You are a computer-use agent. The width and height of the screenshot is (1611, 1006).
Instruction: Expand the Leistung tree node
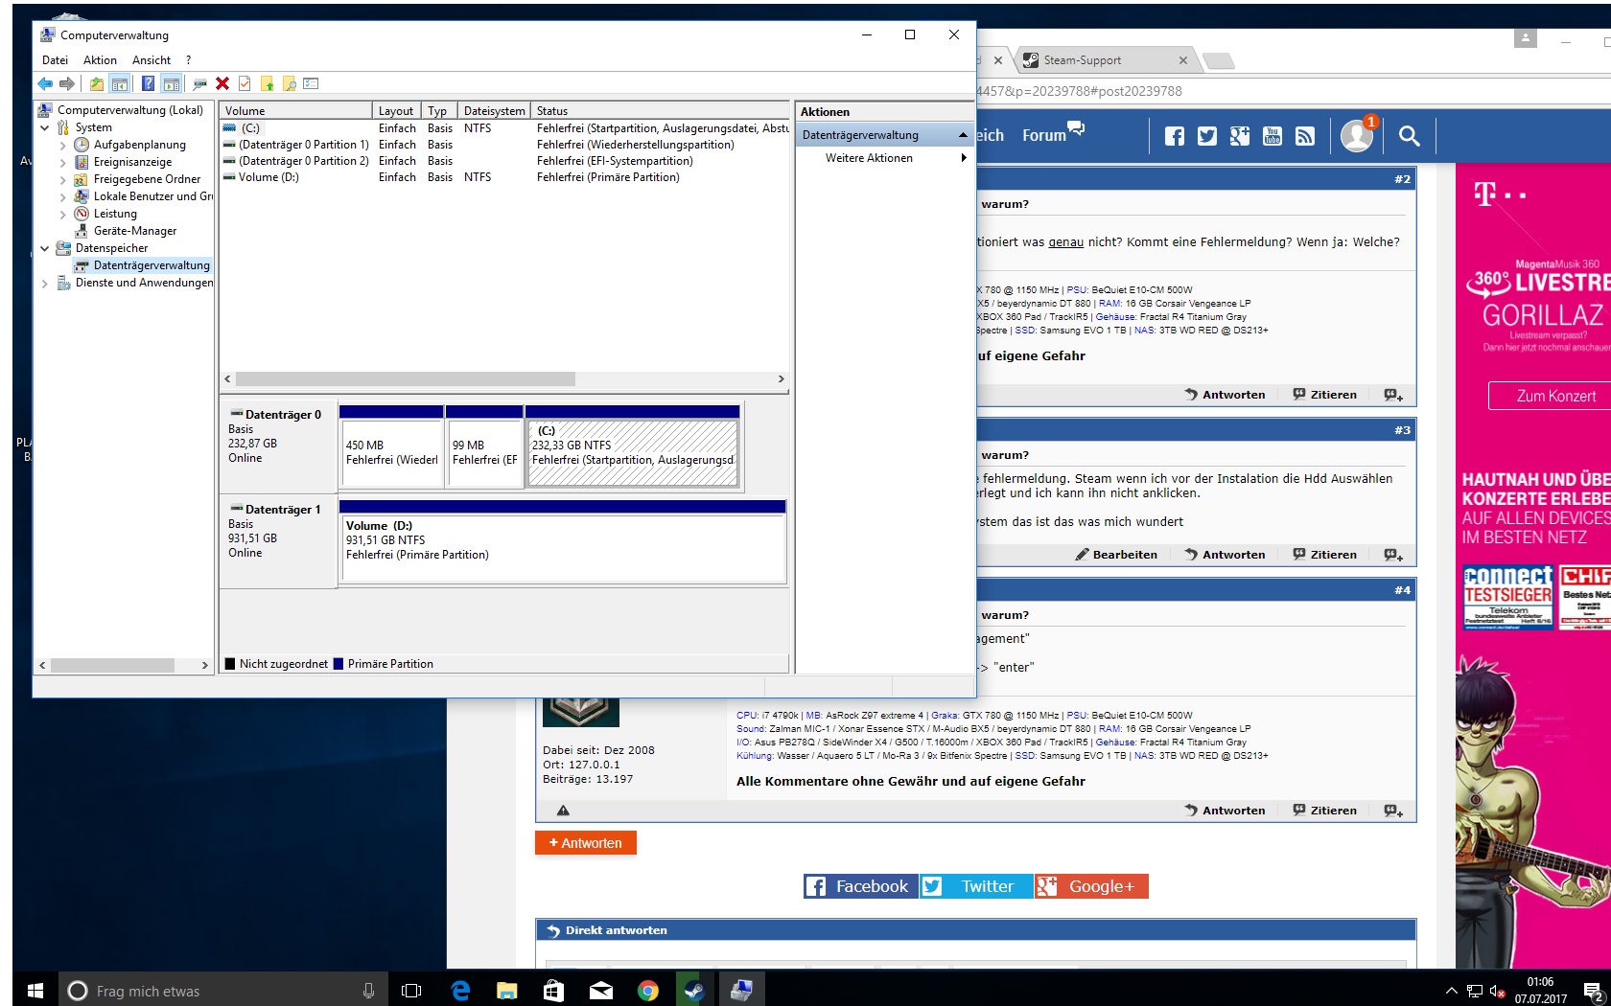[62, 214]
